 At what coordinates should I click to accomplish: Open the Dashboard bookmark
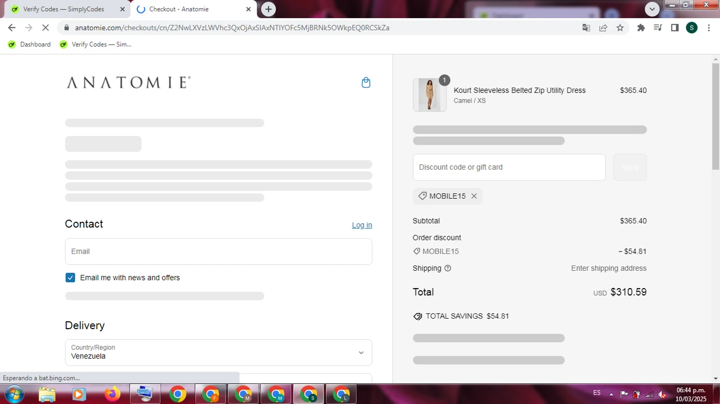30,45
